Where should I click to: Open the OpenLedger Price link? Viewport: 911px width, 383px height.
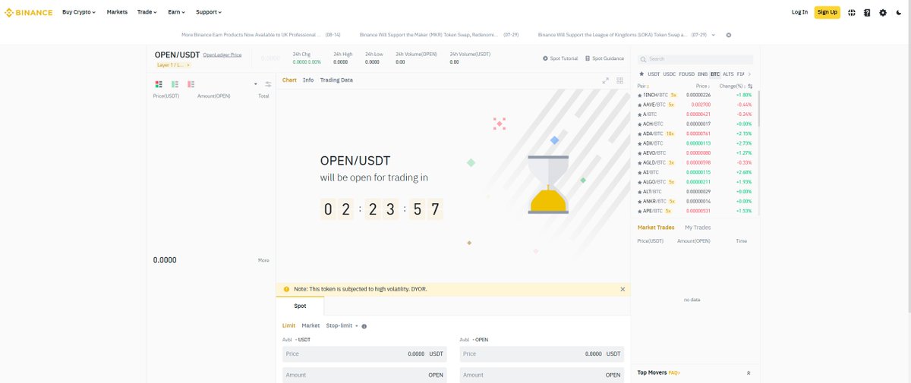pyautogui.click(x=222, y=55)
